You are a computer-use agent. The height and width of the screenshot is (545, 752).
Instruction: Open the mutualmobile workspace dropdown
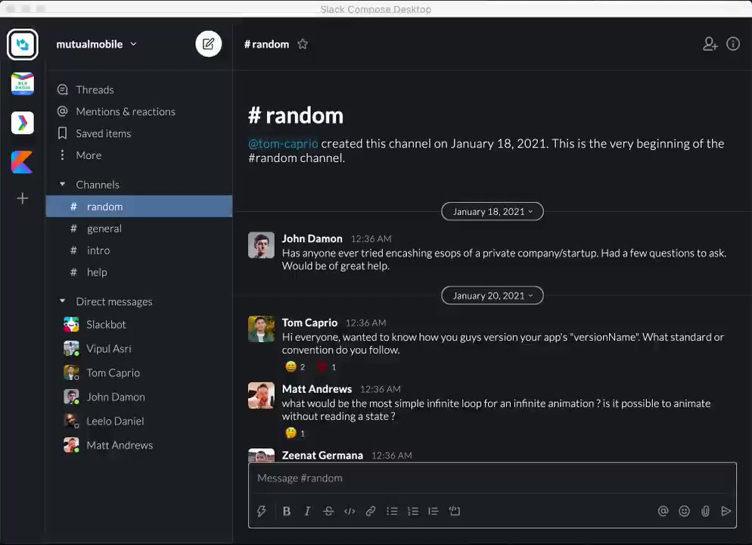coord(96,44)
